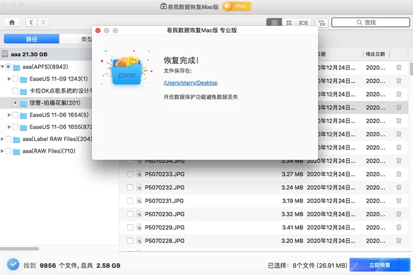Click the 3.19 MB size cell

click(292, 201)
